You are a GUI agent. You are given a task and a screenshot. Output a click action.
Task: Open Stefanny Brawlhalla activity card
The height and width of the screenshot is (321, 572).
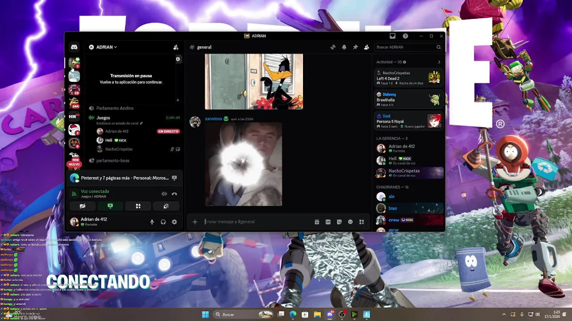tap(408, 99)
